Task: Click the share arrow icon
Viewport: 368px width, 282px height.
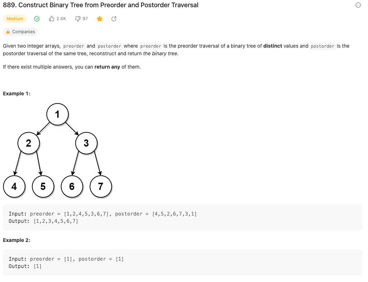Action: [x=114, y=19]
